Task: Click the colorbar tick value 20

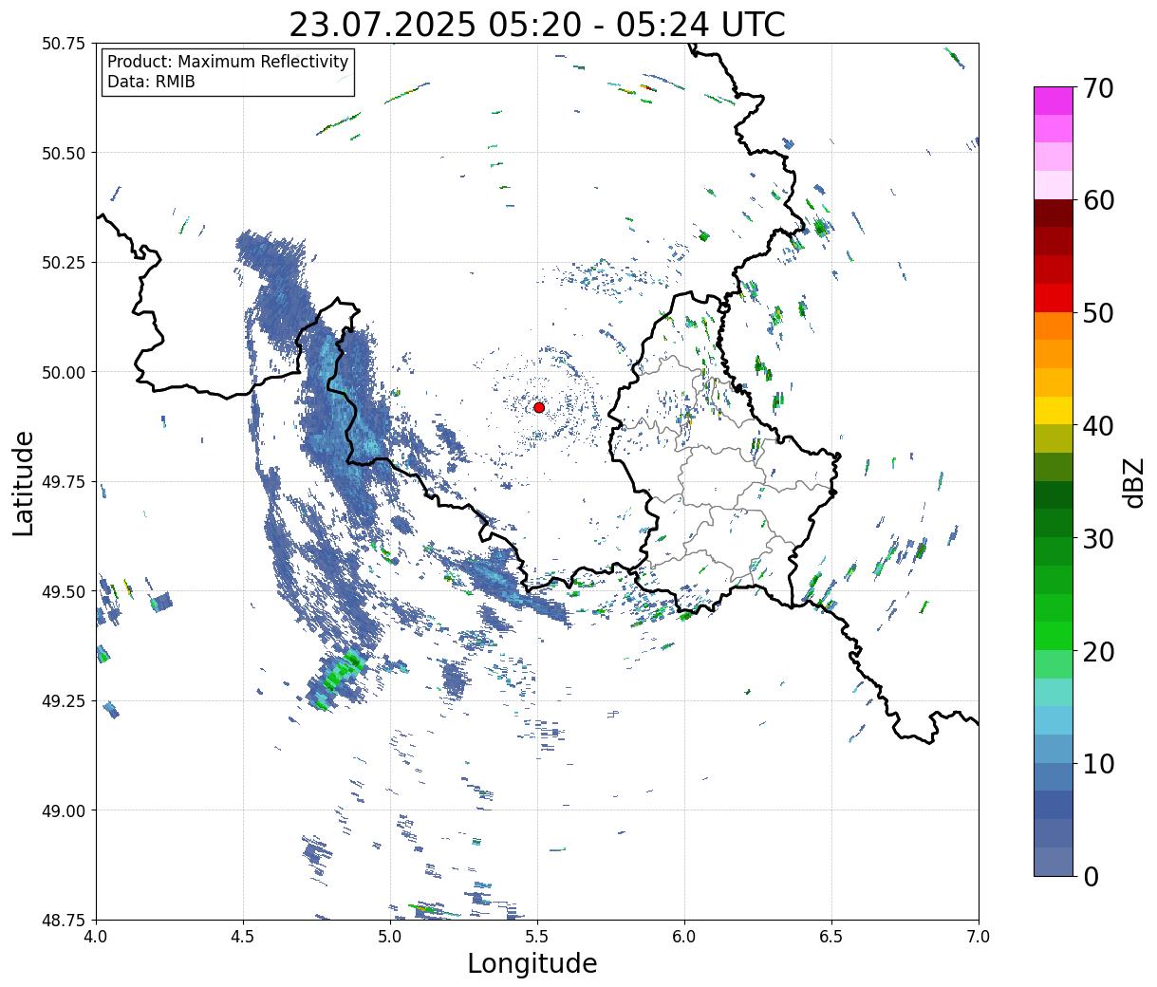Action: pos(1097,651)
